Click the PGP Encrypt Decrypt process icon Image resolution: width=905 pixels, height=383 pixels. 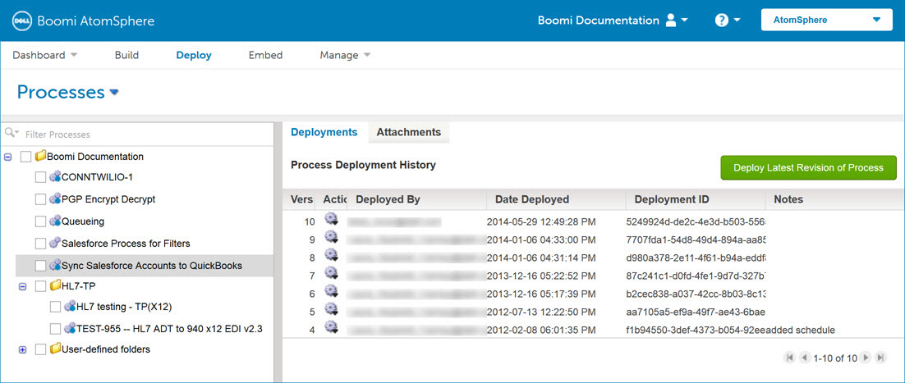click(55, 199)
